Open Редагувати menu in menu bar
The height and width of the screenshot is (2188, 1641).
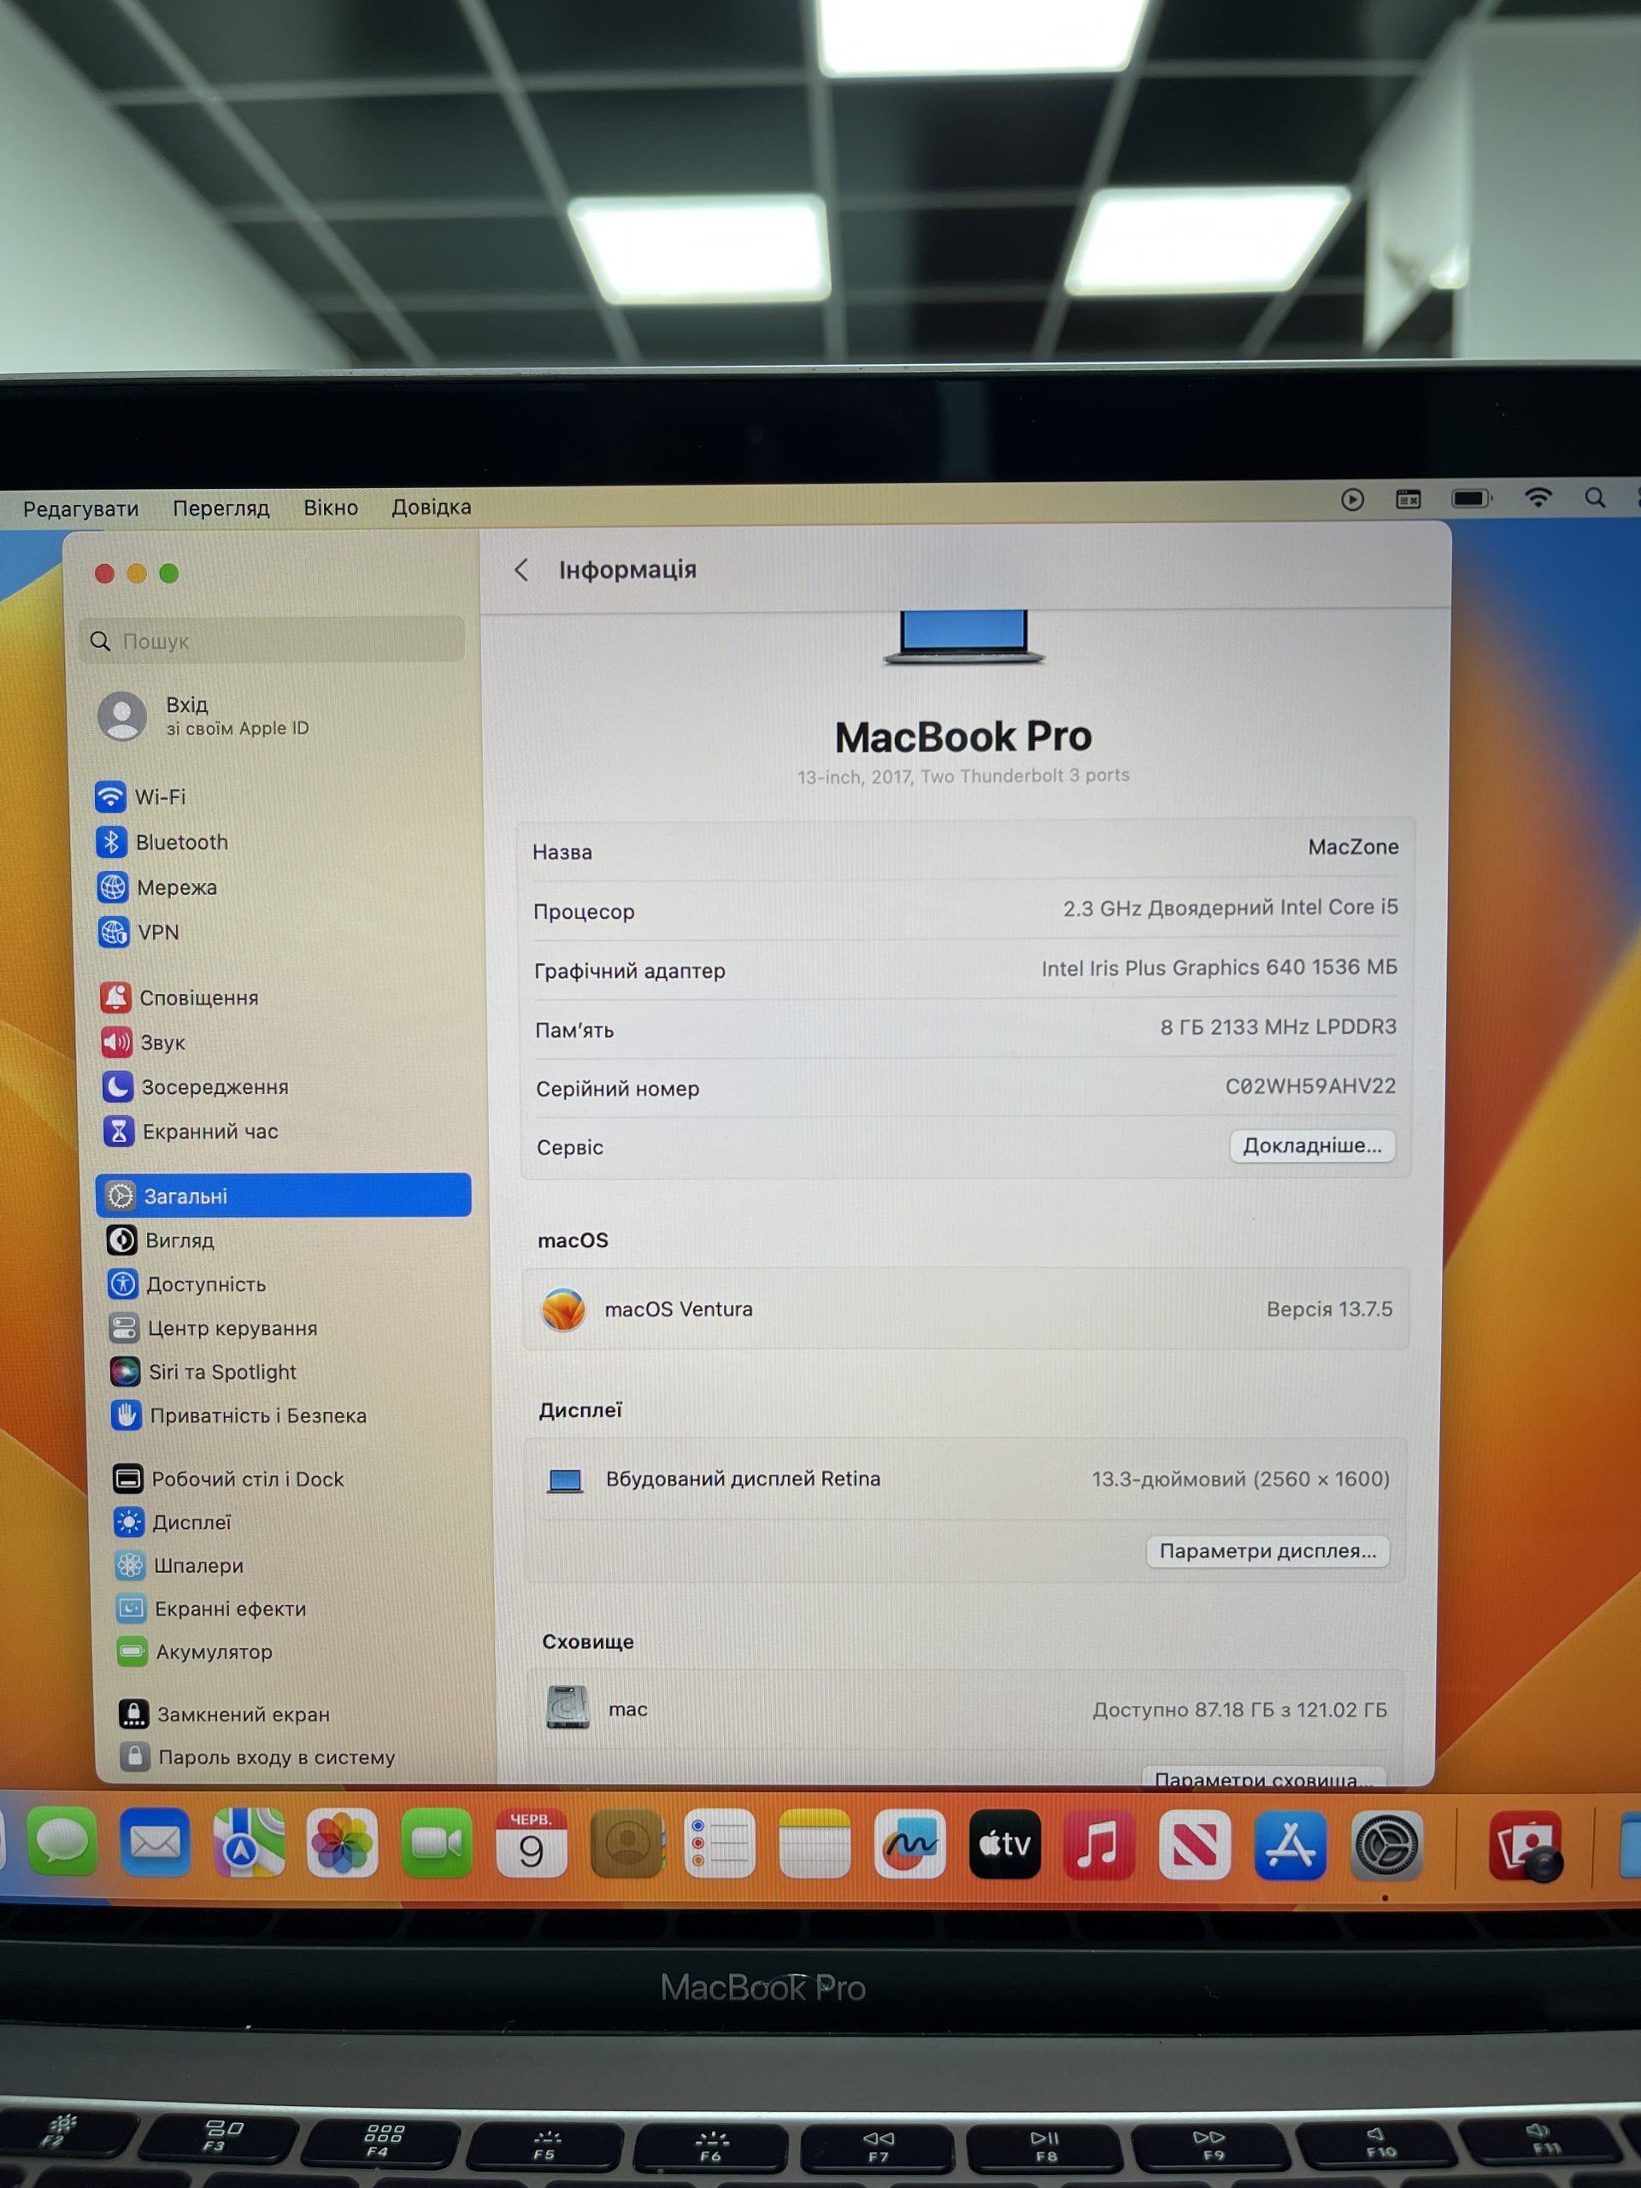tap(80, 509)
